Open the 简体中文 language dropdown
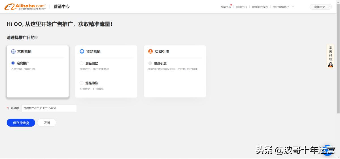 tap(321, 7)
